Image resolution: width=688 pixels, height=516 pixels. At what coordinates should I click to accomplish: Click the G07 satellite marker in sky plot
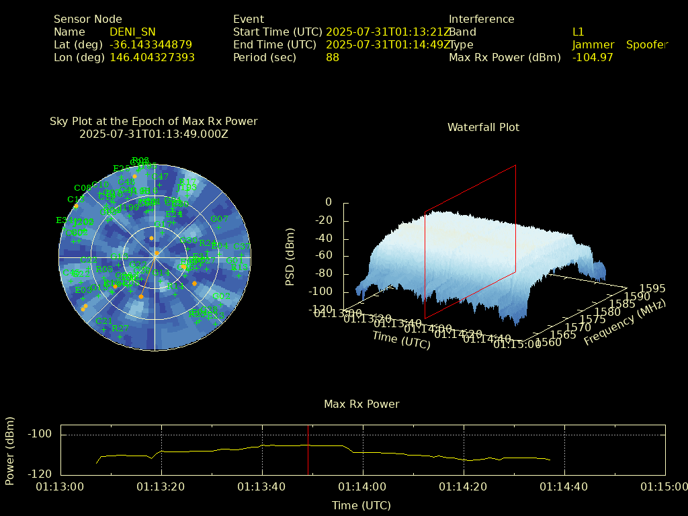tap(219, 226)
